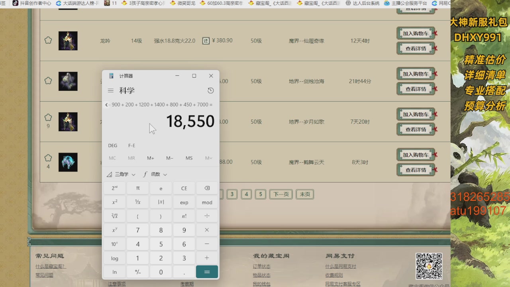Click the plus/minus sign toggle key

138,272
